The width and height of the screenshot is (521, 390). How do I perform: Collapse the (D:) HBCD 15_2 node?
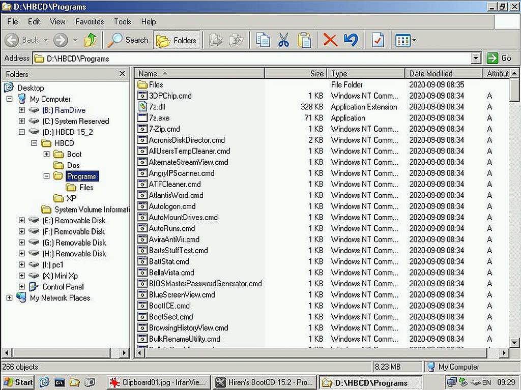[21, 132]
